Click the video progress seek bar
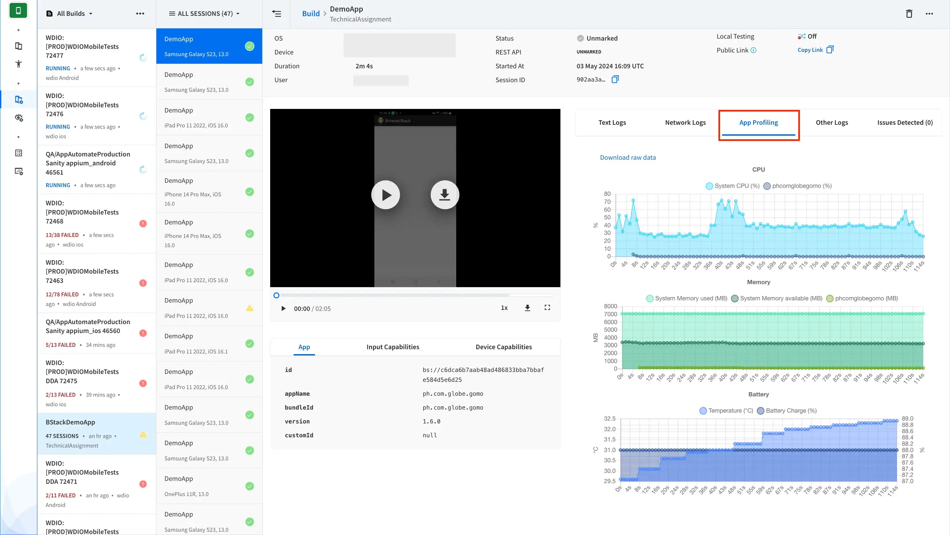Viewport: 950px width, 535px height. click(x=415, y=295)
